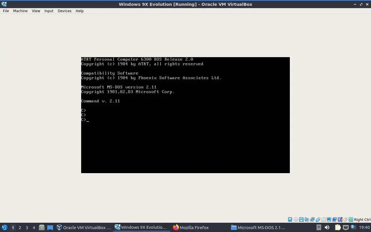Click the removable media eject tray icon

click(x=319, y=227)
